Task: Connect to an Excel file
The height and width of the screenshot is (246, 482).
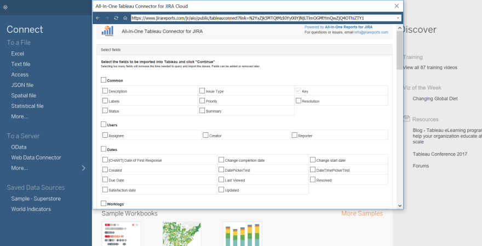Action: [x=18, y=54]
